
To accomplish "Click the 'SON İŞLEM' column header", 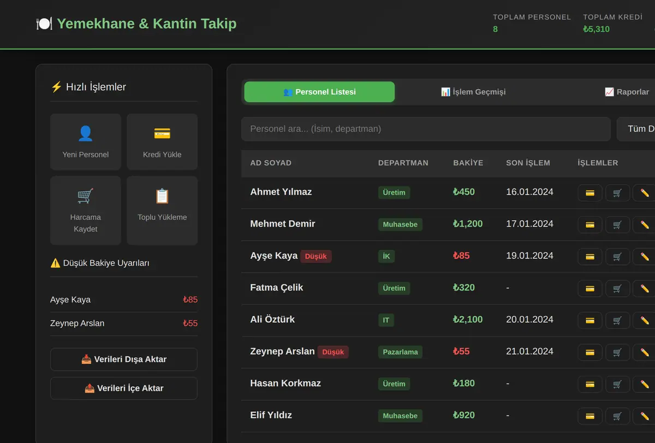I will 528,163.
